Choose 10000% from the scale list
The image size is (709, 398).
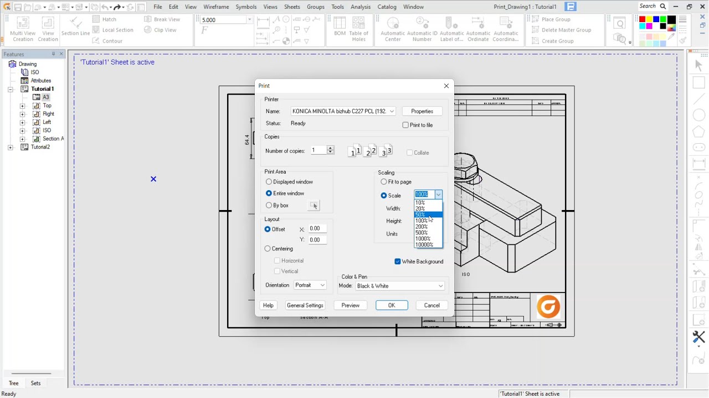[x=428, y=245]
